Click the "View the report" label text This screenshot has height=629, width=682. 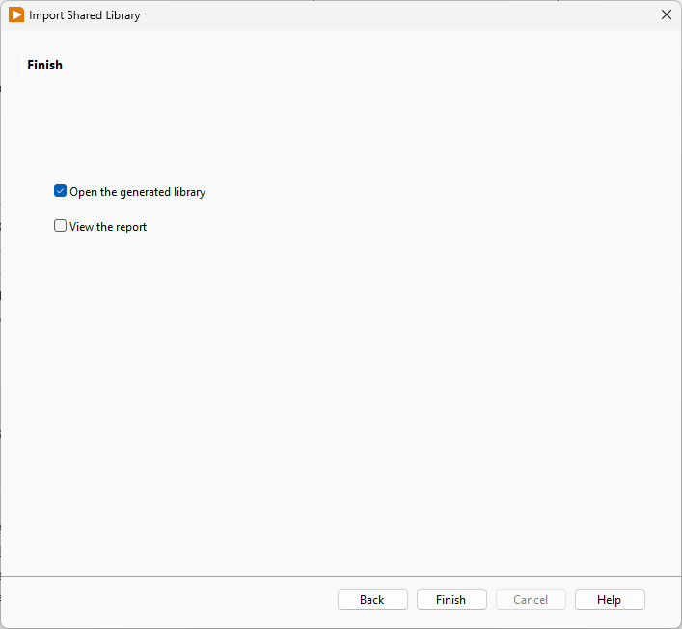click(x=108, y=227)
